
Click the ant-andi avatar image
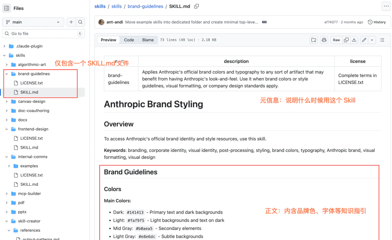pyautogui.click(x=101, y=22)
